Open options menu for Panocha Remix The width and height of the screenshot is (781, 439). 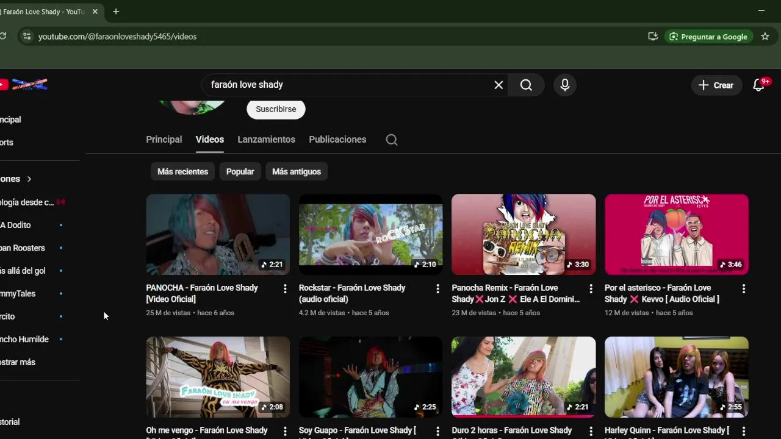tap(590, 289)
